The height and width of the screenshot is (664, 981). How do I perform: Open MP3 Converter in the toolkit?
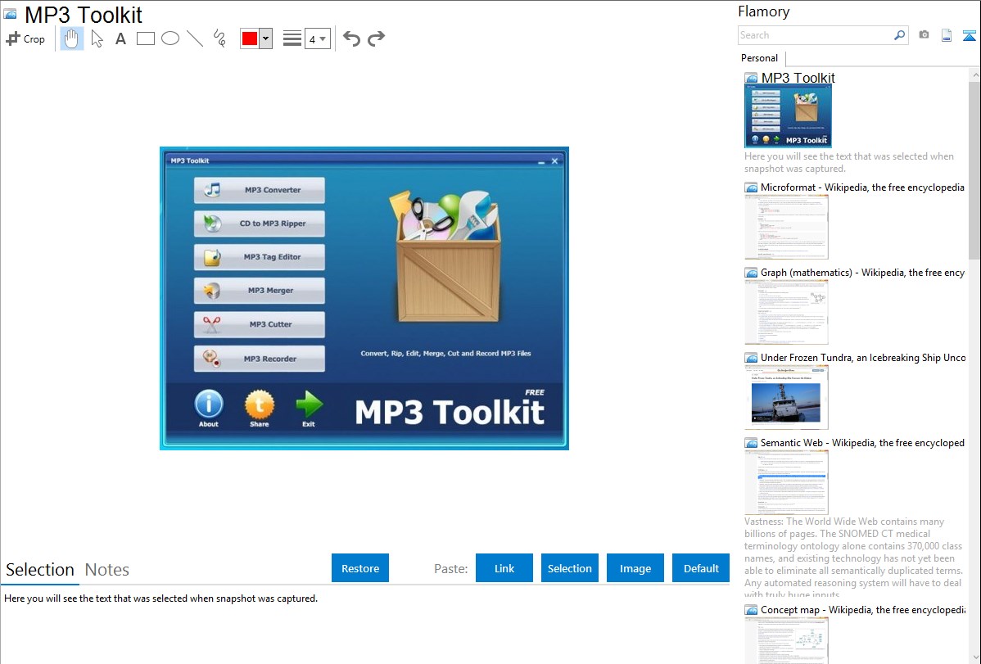pos(259,190)
